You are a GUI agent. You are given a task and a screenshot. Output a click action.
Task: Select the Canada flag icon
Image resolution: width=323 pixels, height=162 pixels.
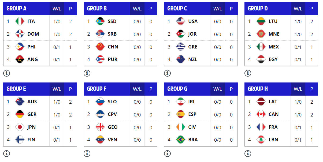tap(261, 114)
